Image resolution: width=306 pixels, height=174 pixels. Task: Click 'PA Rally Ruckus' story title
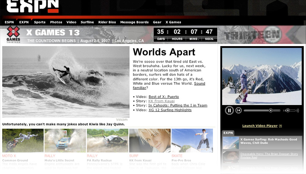[x=99, y=160]
